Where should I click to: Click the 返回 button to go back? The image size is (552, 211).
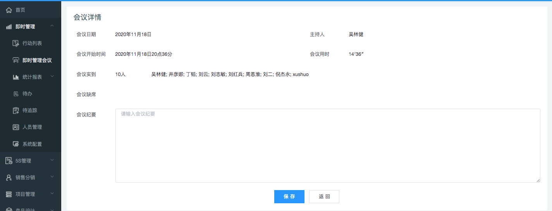click(324, 197)
